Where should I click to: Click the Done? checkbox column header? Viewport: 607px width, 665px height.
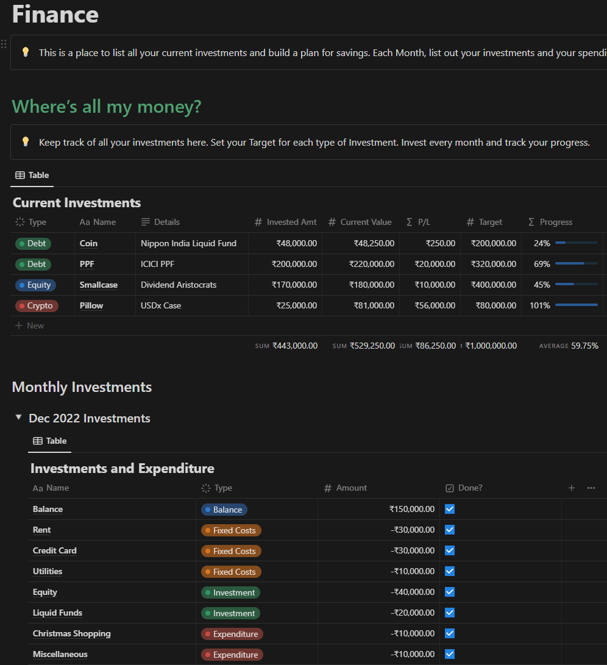(x=464, y=488)
